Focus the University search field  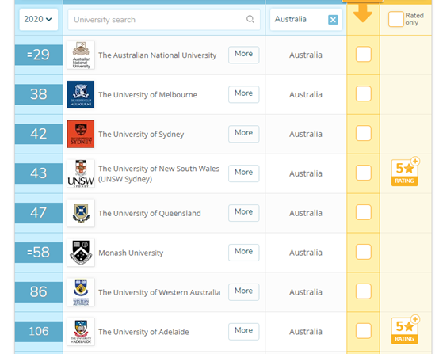point(164,20)
